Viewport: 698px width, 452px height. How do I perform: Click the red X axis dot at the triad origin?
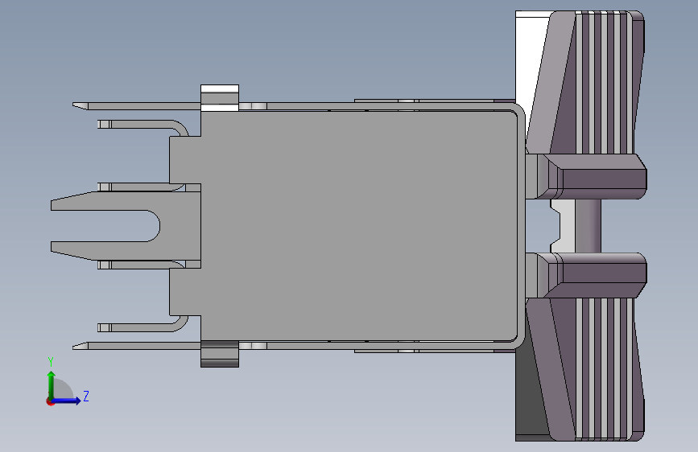[x=50, y=401]
